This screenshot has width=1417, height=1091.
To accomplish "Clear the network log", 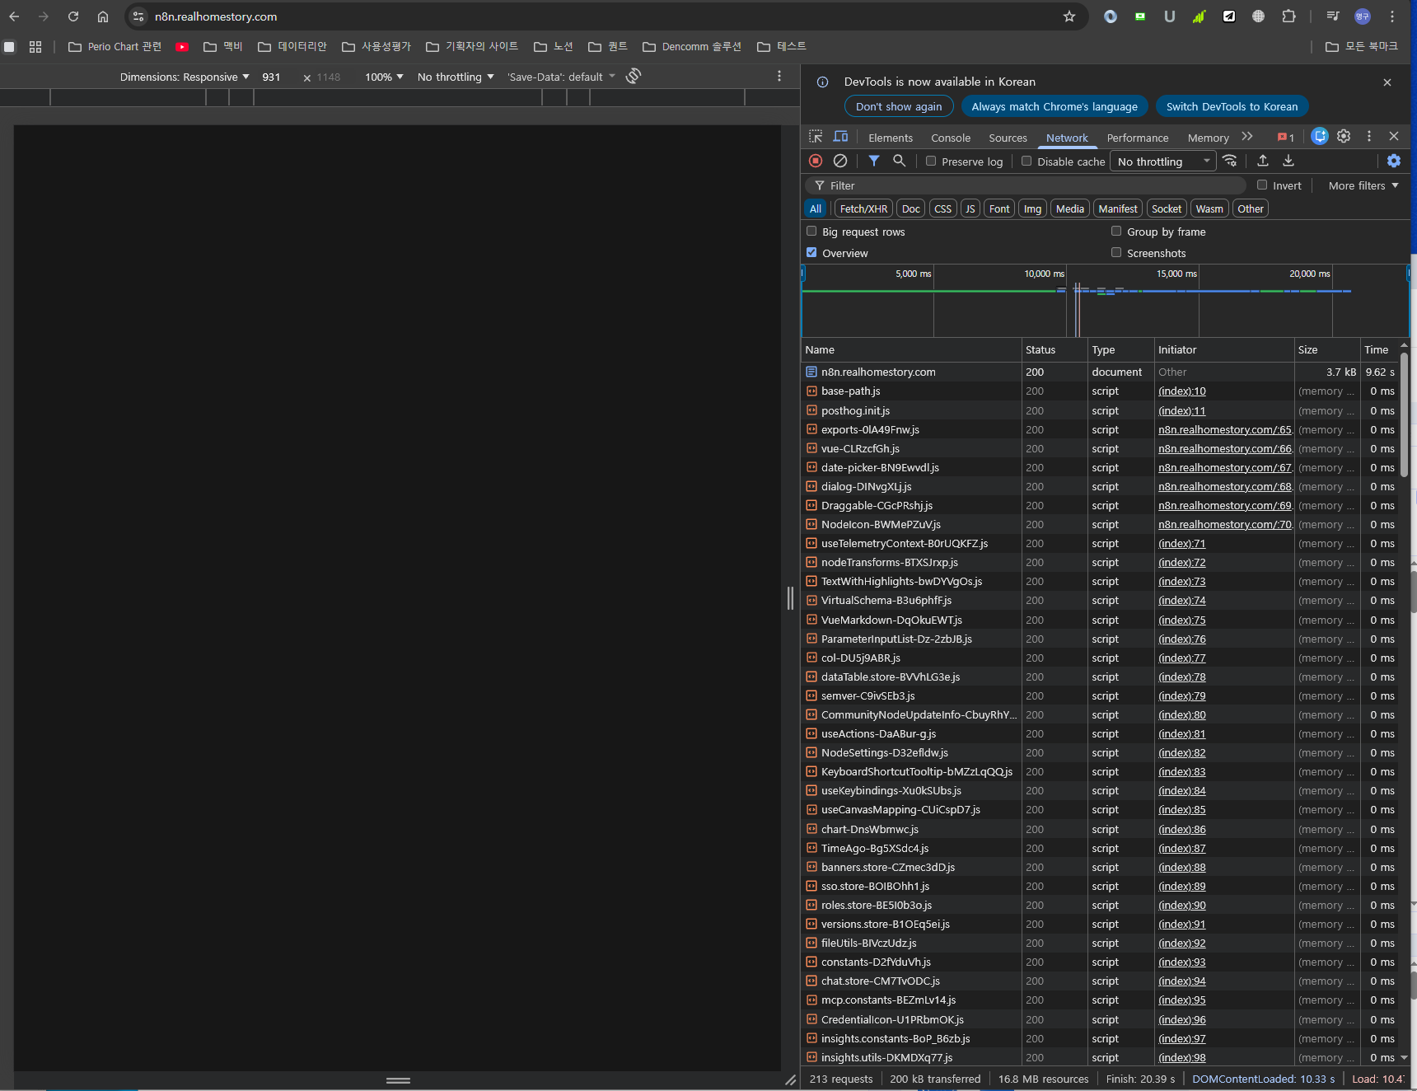I will coord(839,162).
